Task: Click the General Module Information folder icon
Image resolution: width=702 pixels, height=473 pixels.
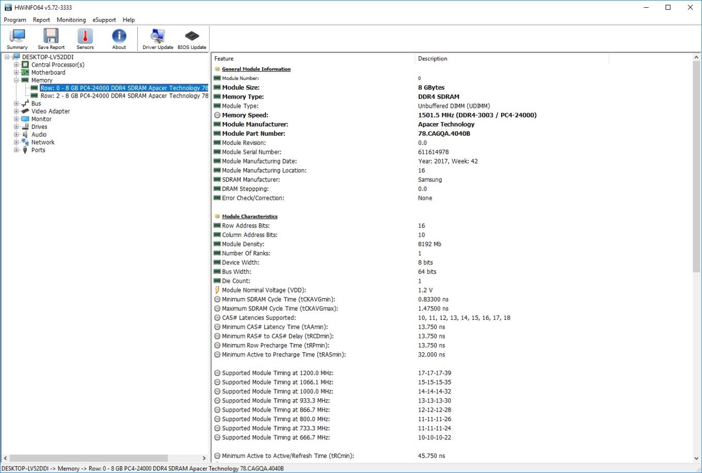Action: click(x=217, y=69)
